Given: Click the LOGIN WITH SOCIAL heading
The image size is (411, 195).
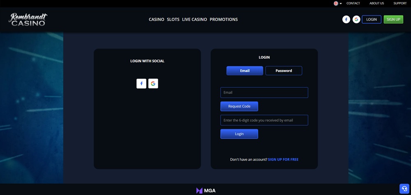Looking at the screenshot, I should click(147, 61).
